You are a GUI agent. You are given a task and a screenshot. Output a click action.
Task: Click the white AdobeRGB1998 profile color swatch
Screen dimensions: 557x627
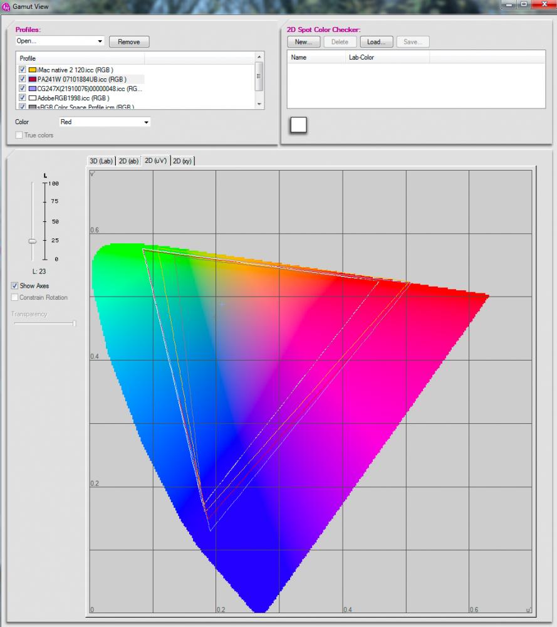pos(33,98)
